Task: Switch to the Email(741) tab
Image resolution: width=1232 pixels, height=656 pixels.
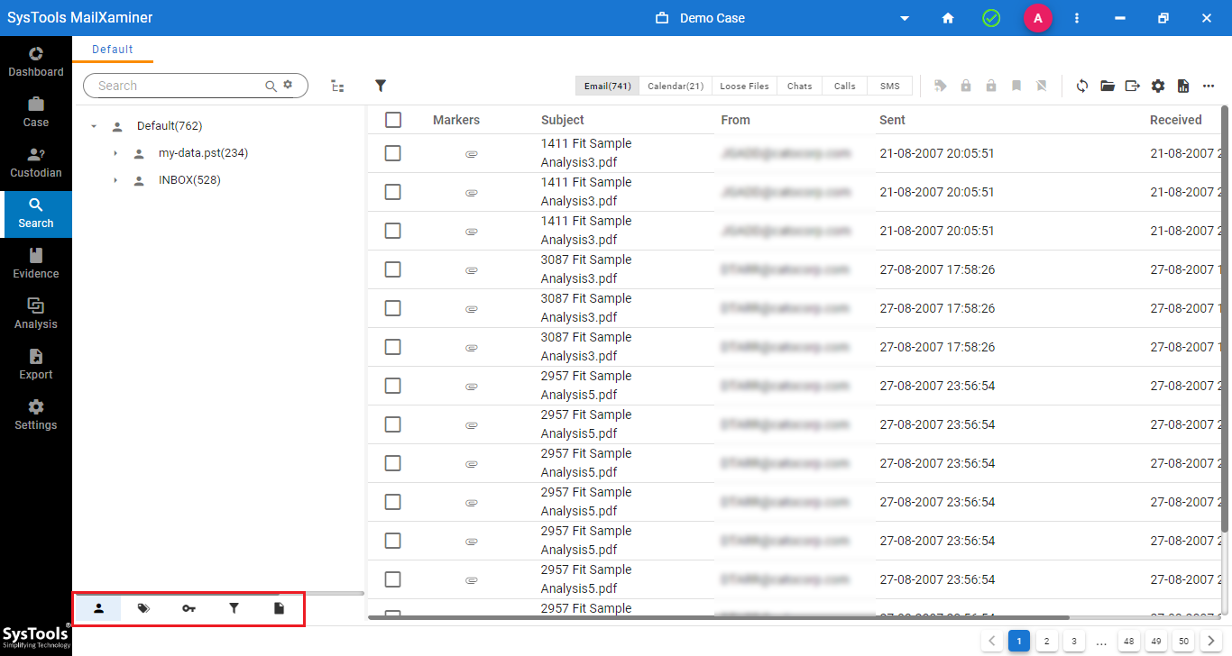Action: [x=608, y=86]
